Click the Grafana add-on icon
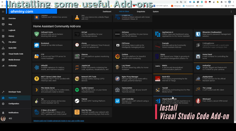This screenshot has height=131, width=236. 117,57
